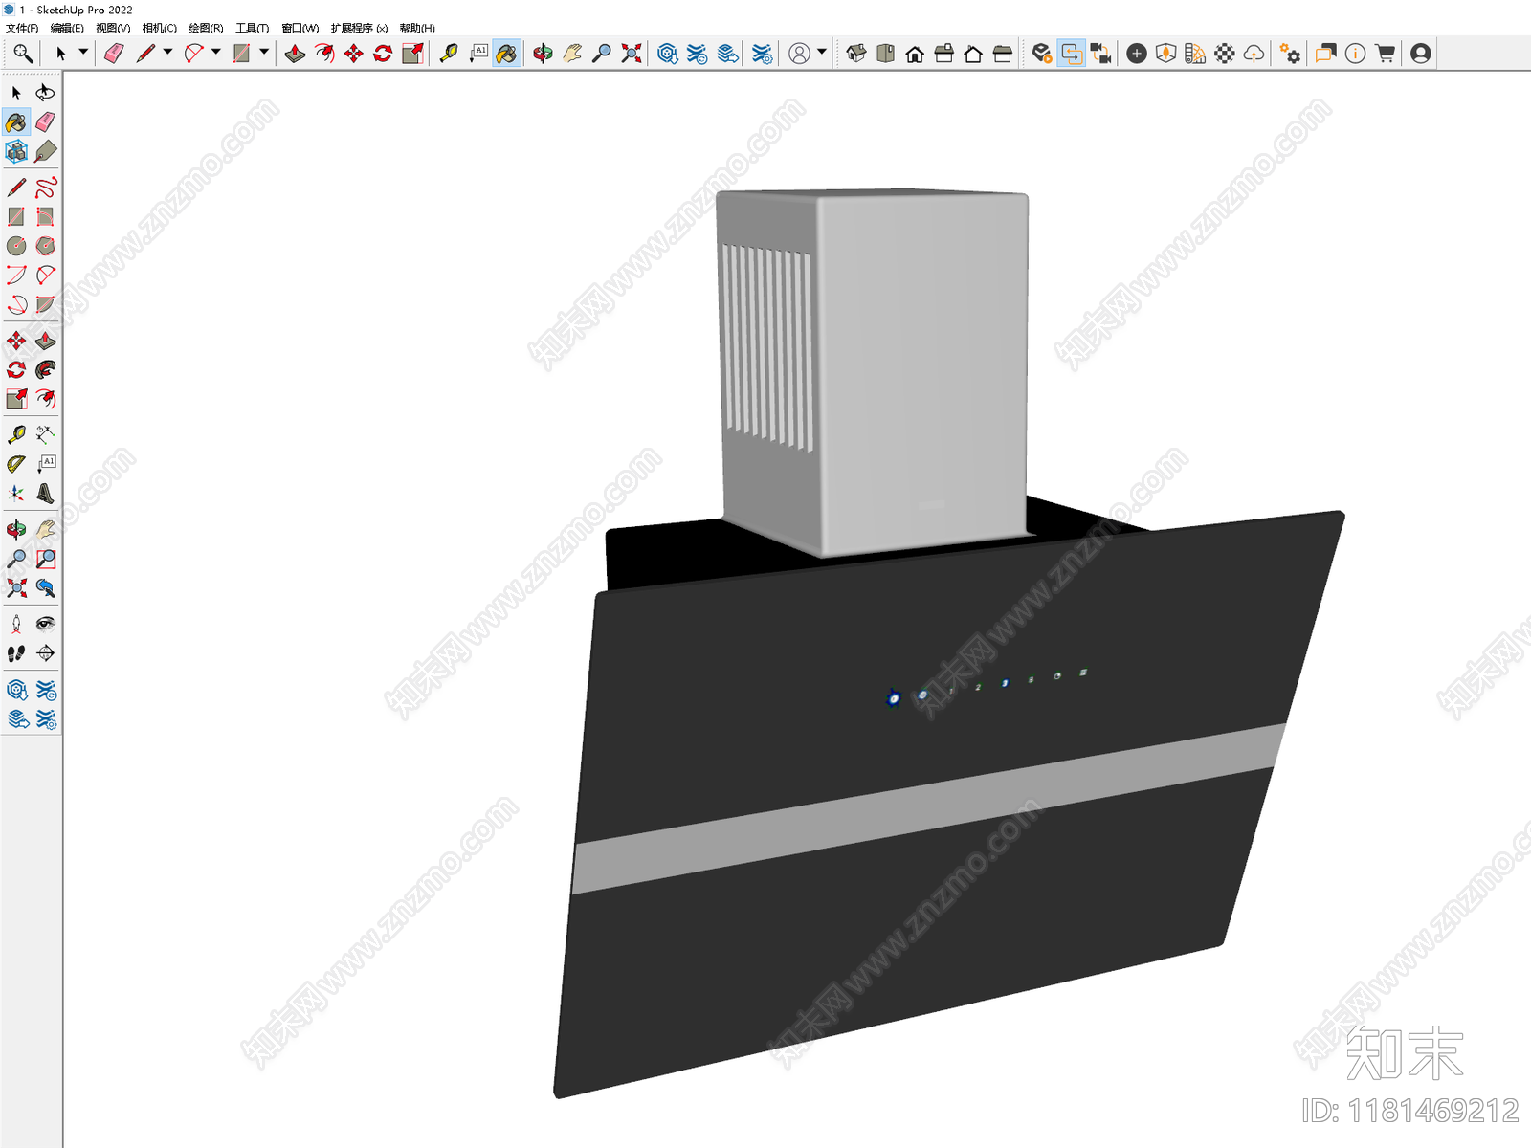Select the Make Component tool
The image size is (1531, 1148).
click(x=16, y=152)
